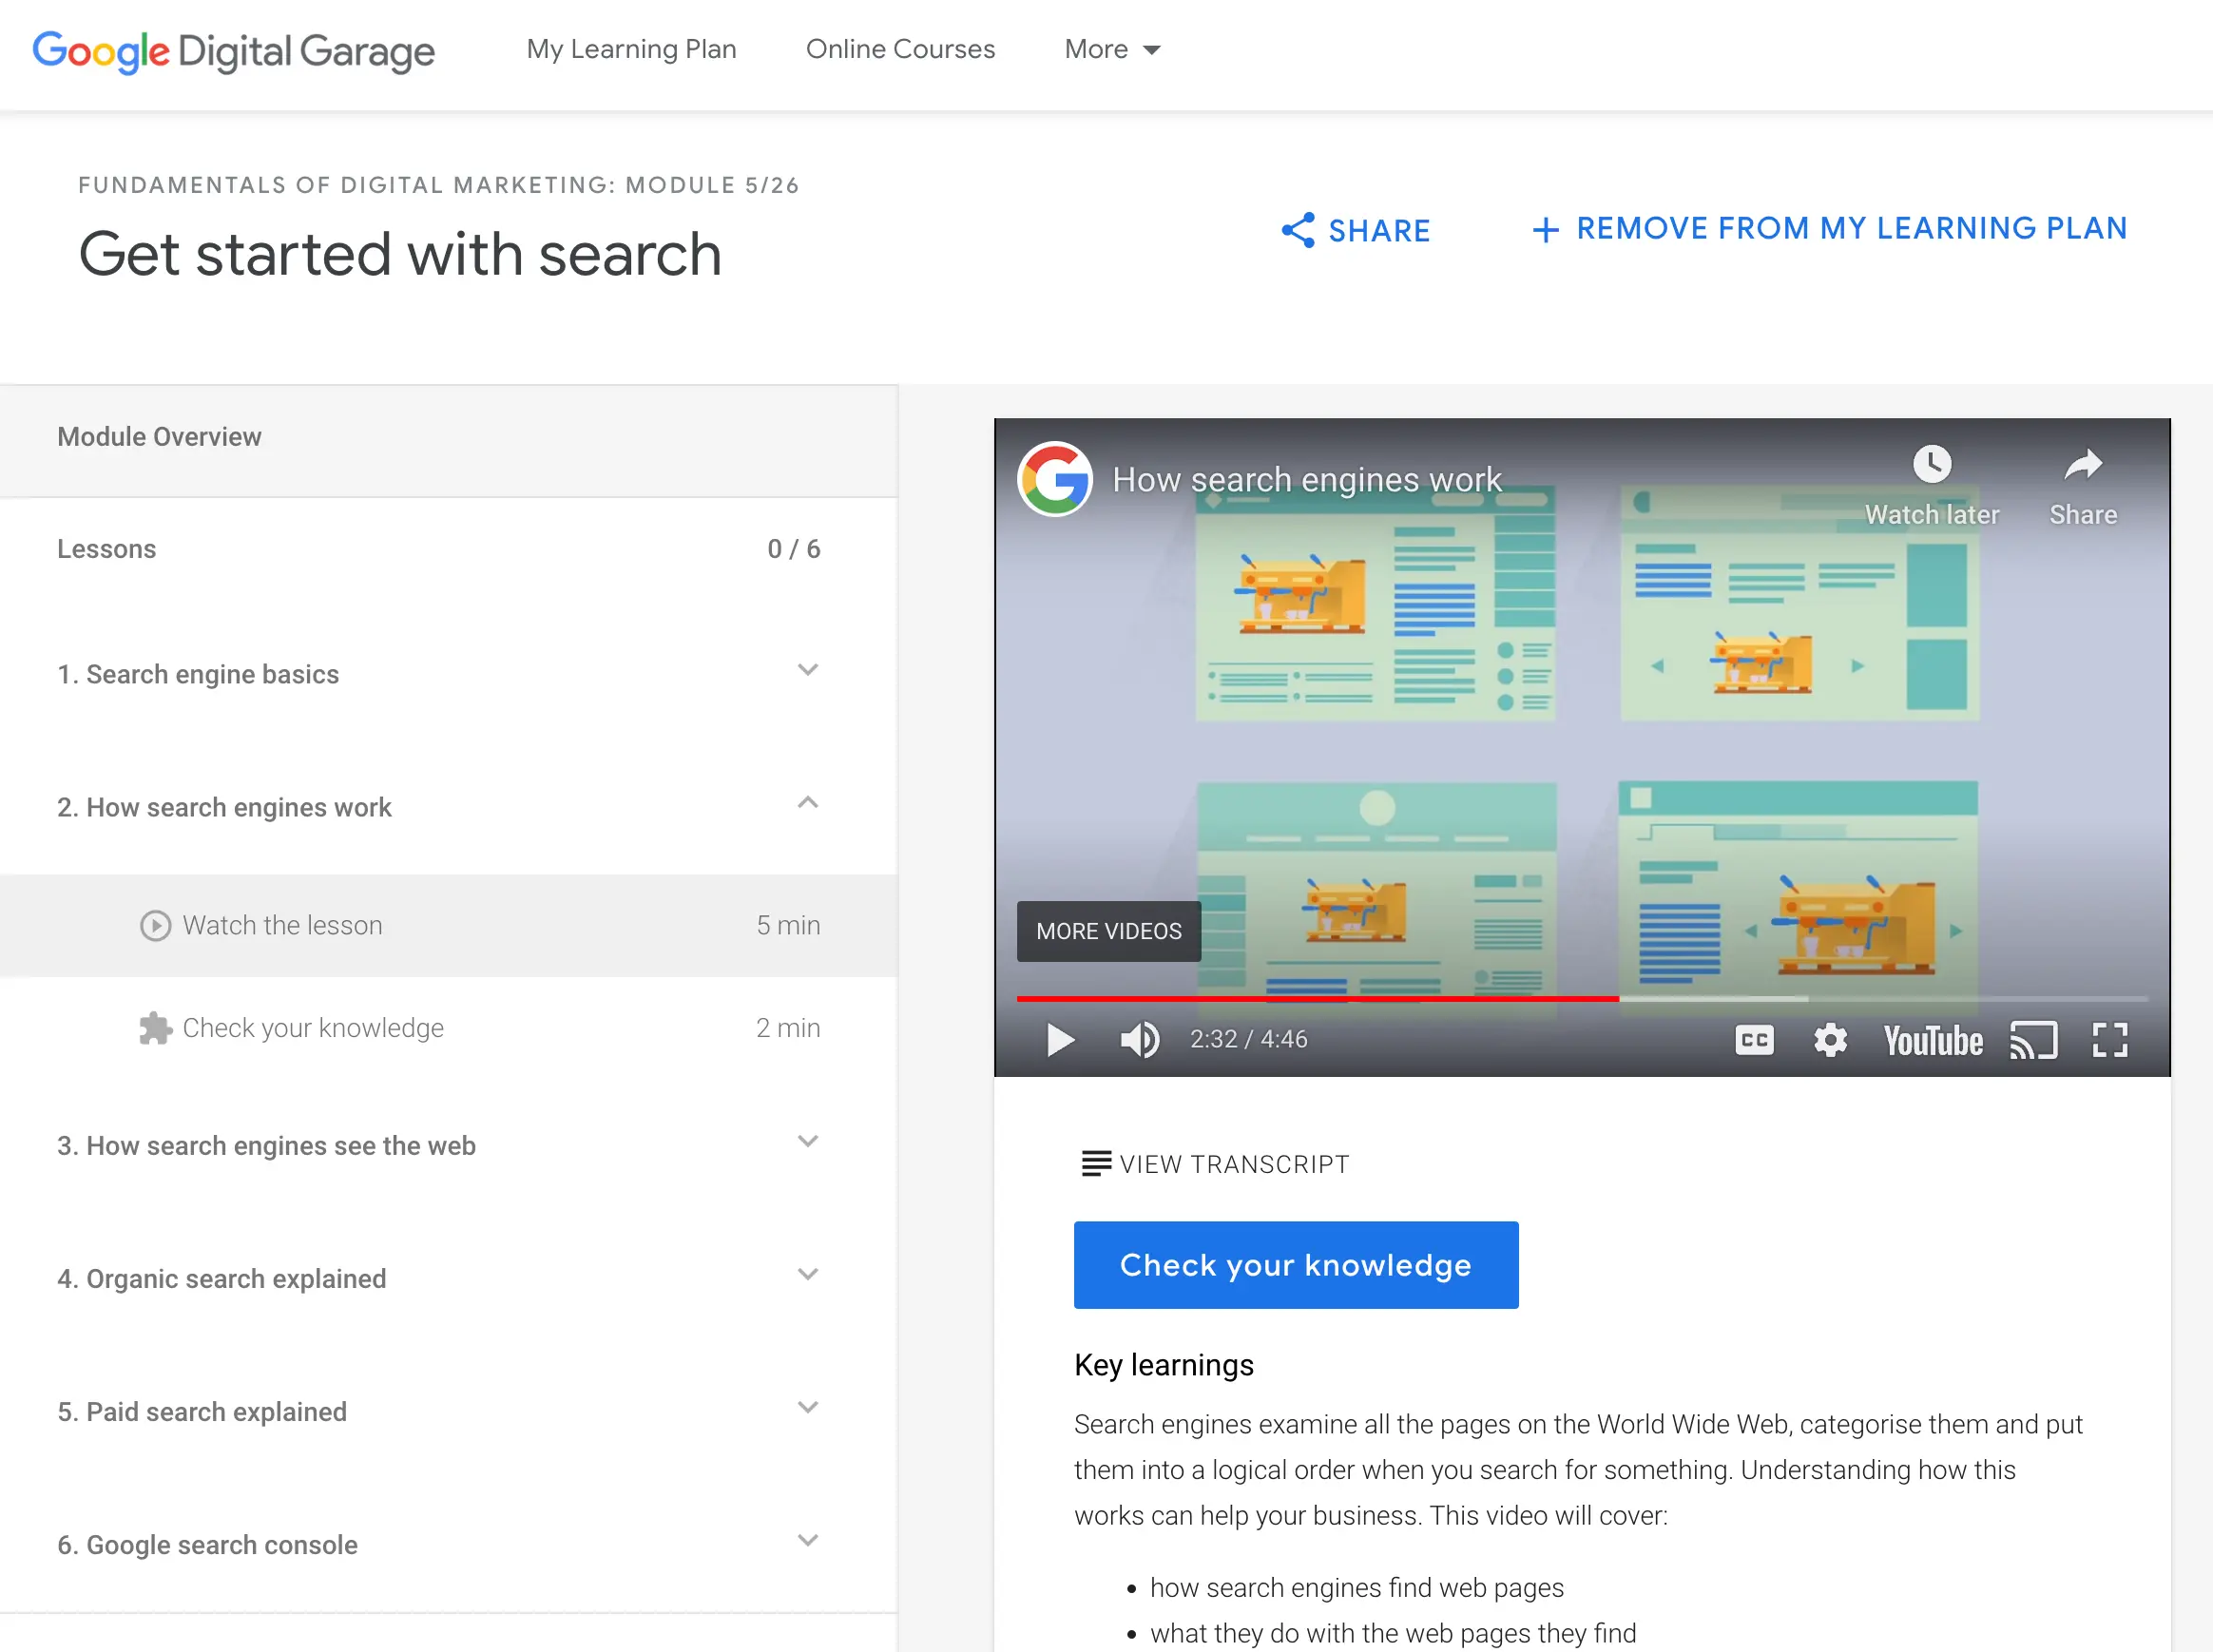The height and width of the screenshot is (1652, 2213).
Task: Drag the video progress bar slider
Action: (x=1618, y=1000)
